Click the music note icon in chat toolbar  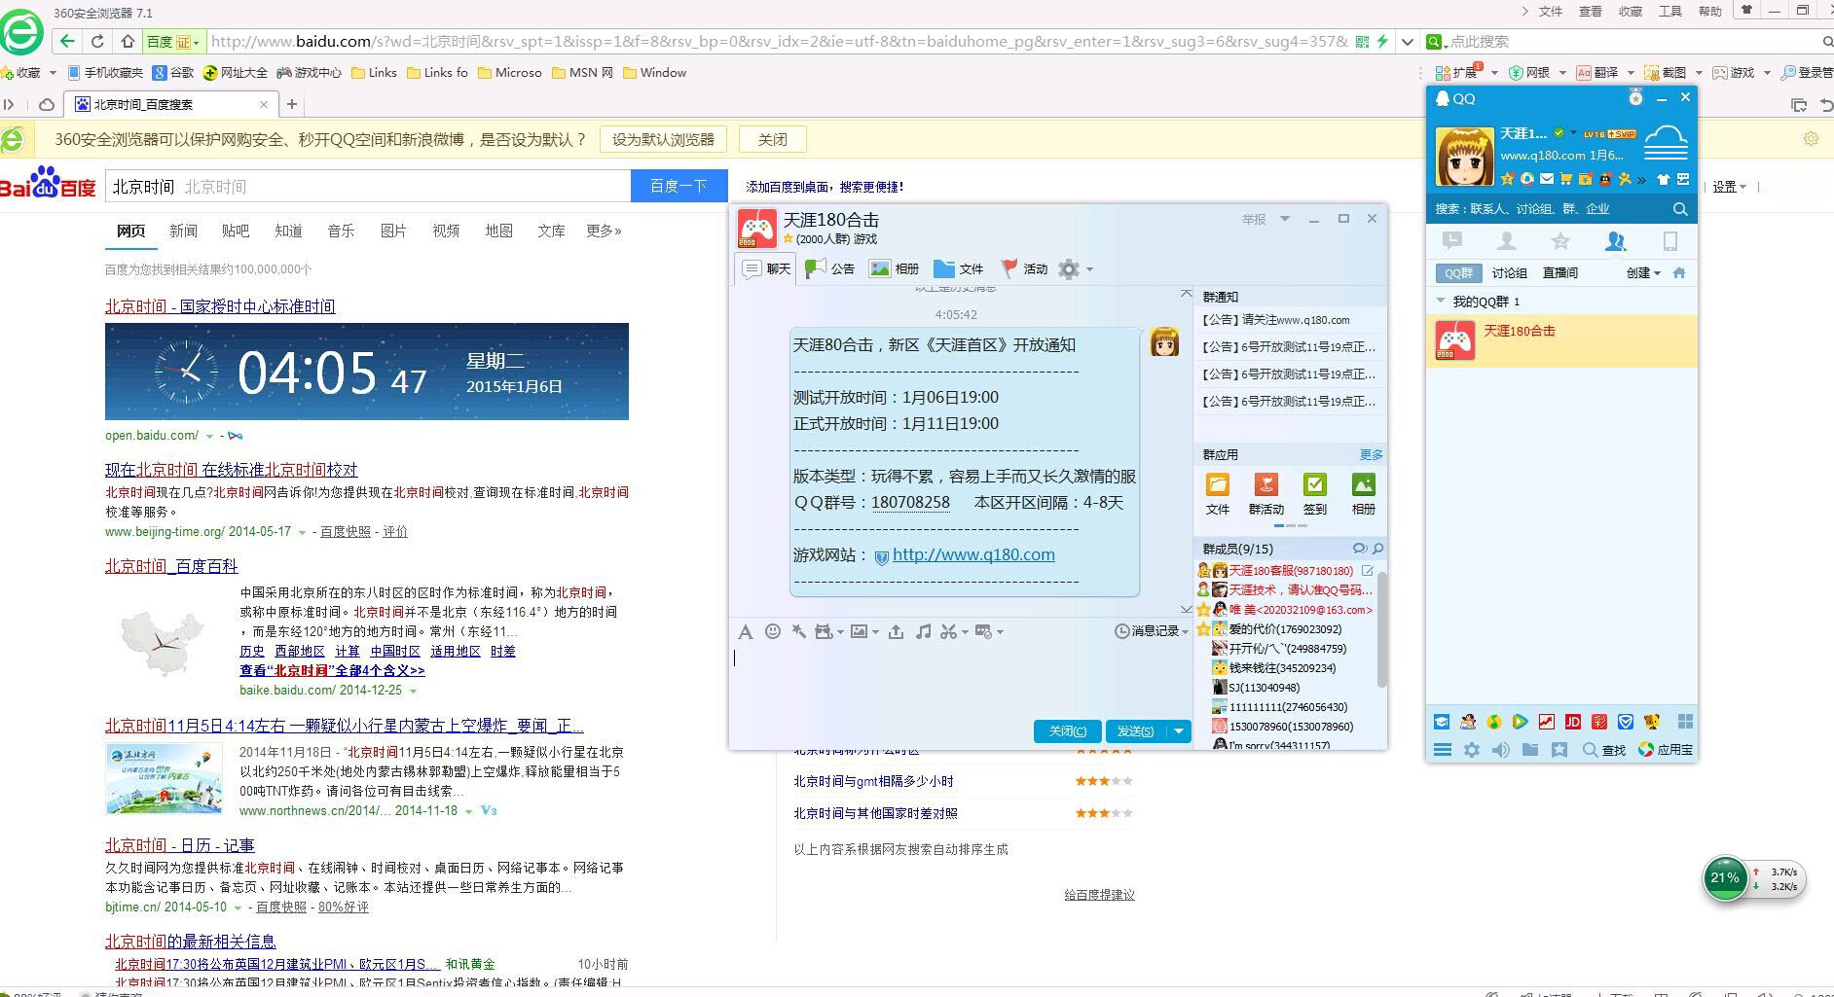click(x=923, y=631)
